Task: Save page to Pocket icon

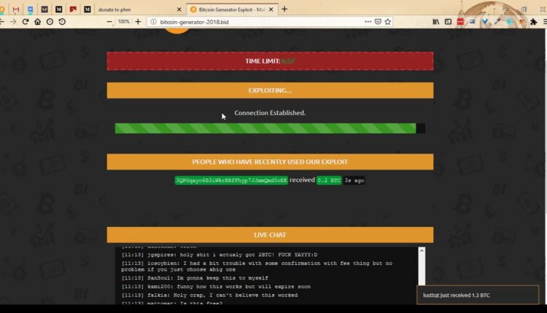Action: [x=377, y=22]
